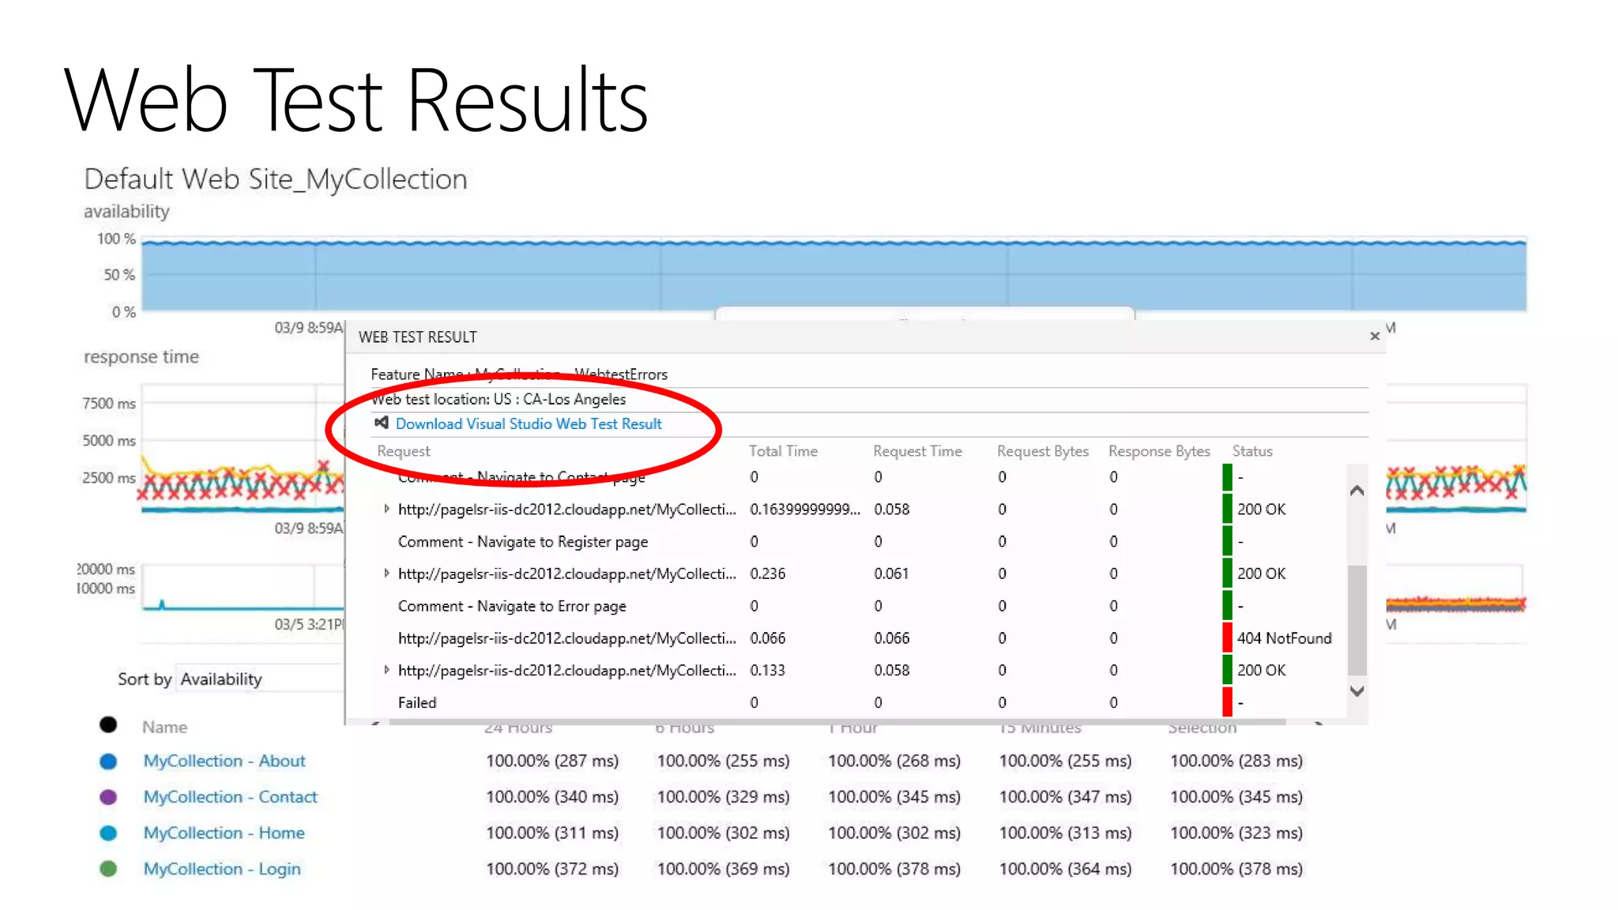The image size is (1618, 910).
Task: Toggle the cyan dot for MyCollection - Home
Action: click(108, 833)
